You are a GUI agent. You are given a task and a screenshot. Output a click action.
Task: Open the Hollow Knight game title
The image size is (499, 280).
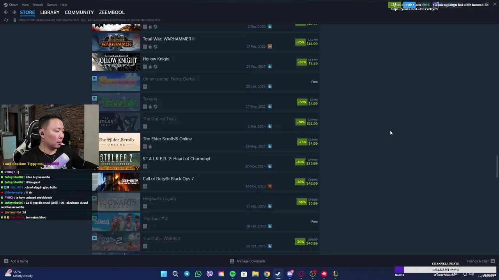point(156,59)
